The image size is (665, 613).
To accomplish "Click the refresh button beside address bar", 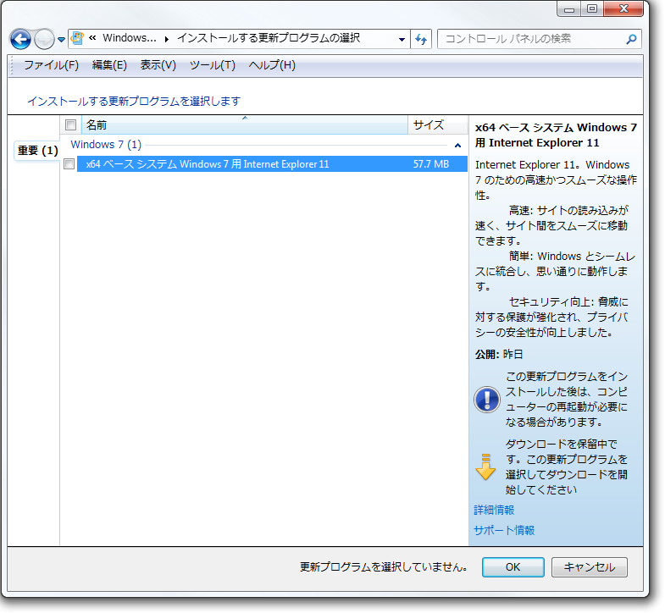I will click(x=422, y=39).
